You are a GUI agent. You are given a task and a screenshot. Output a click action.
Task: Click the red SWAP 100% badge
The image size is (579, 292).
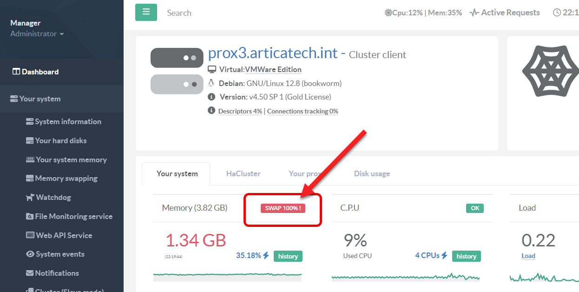(283, 208)
